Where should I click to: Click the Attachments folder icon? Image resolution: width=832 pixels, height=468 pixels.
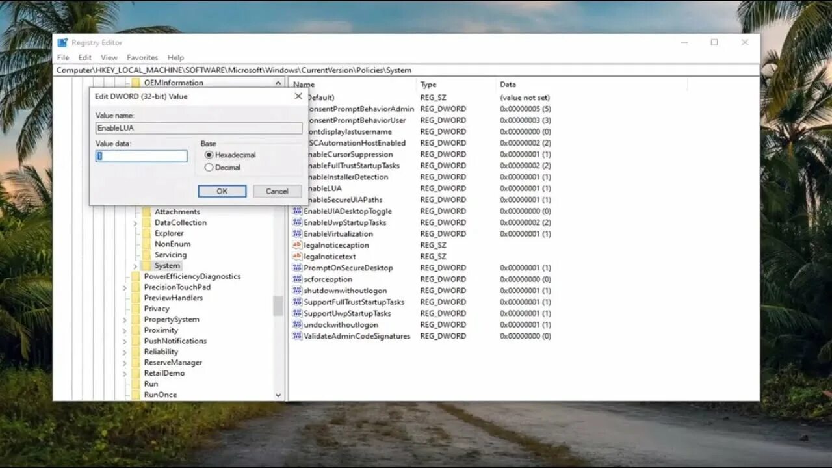click(146, 212)
